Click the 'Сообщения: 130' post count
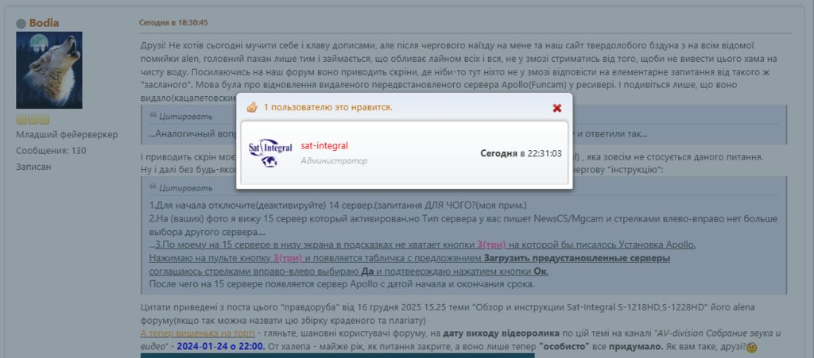 coord(52,151)
